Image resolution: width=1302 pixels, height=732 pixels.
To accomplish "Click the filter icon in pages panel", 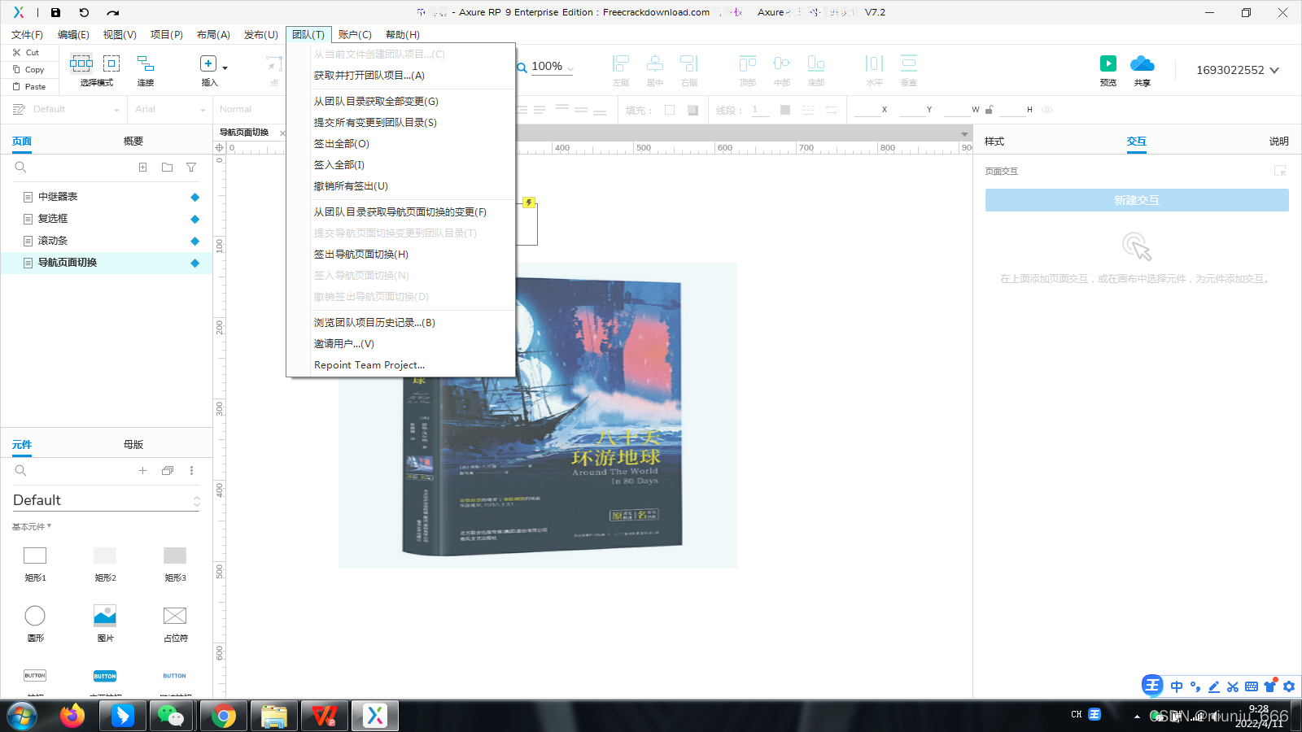I will (191, 167).
